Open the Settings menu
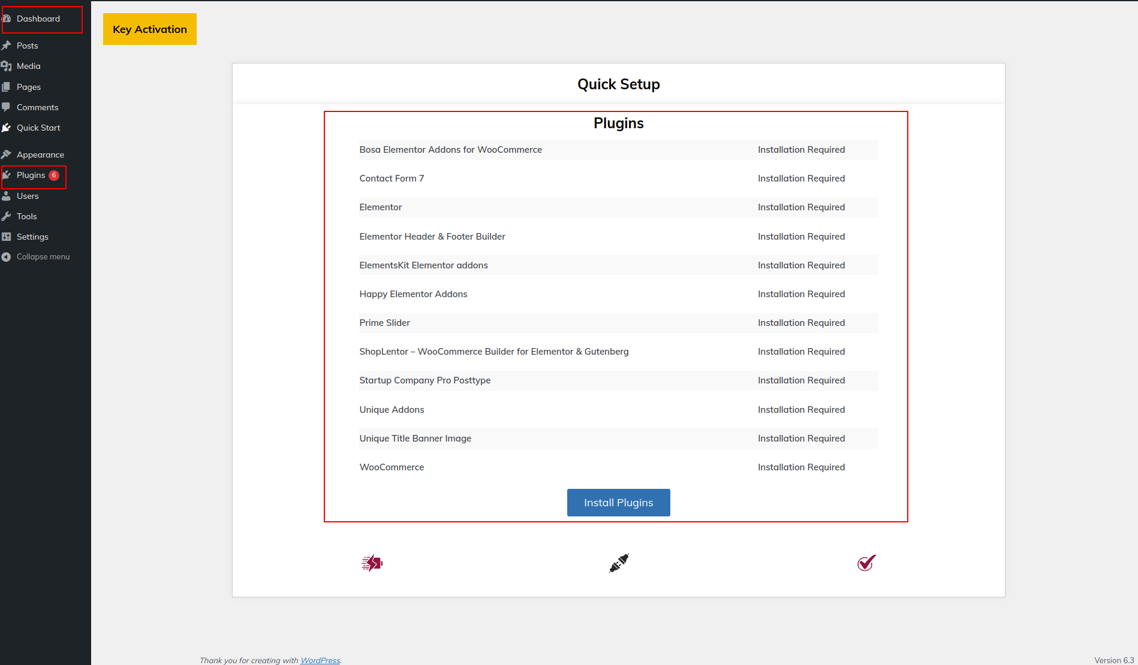Screen dimensions: 1138x665 point(32,237)
